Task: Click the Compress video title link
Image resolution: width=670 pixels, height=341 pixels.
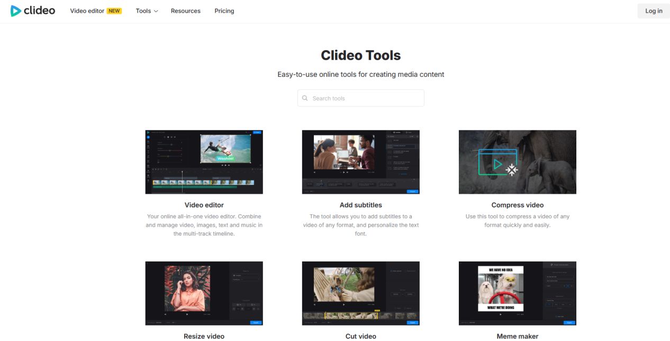Action: [x=518, y=205]
